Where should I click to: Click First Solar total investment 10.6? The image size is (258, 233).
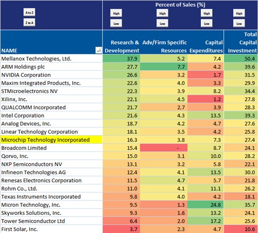pyautogui.click(x=241, y=229)
